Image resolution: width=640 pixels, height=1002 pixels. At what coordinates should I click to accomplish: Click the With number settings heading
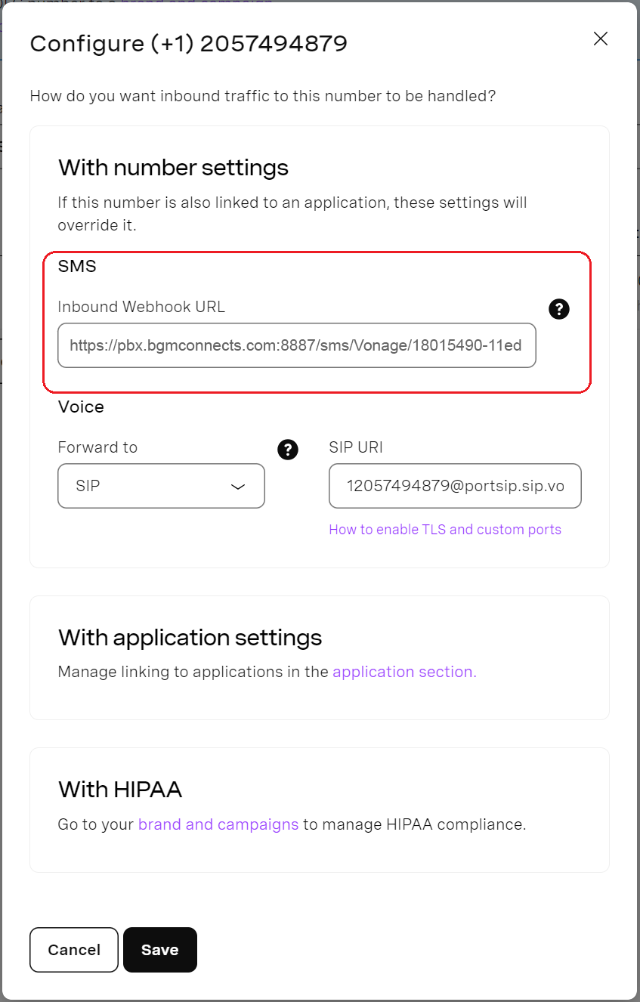pos(173,167)
